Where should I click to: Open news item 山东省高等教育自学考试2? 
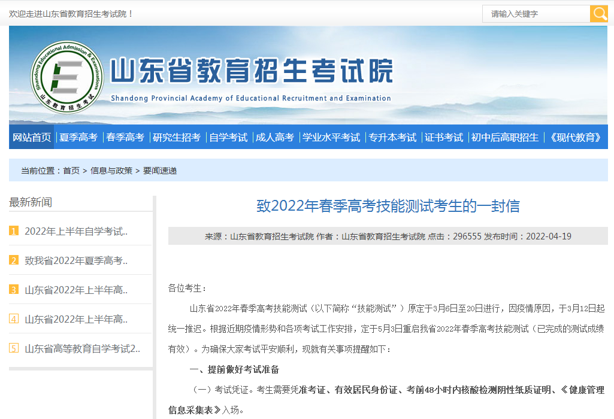pos(83,348)
